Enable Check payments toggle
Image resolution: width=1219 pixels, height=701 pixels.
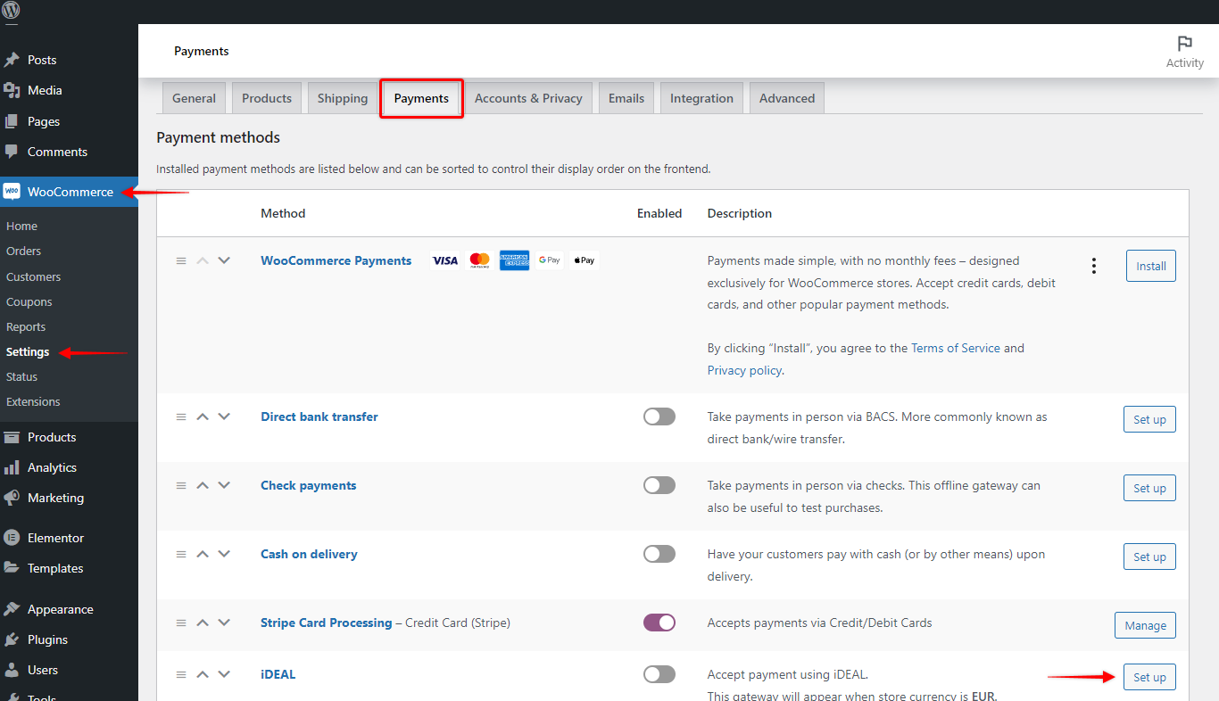coord(659,485)
